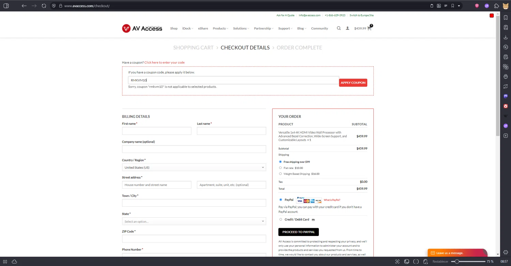Open the Shop menu item
Viewport: 511px width, 266px height.
[174, 28]
